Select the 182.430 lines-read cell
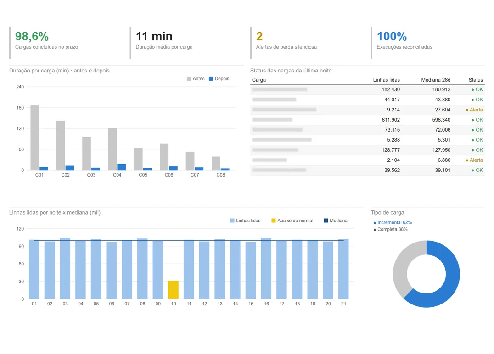494x354 pixels. [x=391, y=90]
